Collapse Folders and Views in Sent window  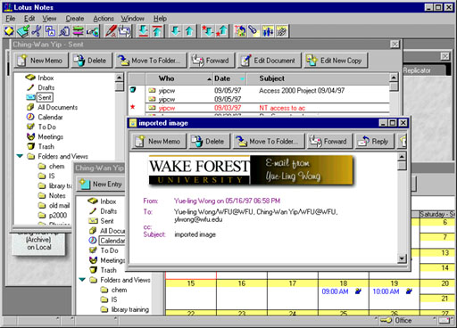[20, 156]
